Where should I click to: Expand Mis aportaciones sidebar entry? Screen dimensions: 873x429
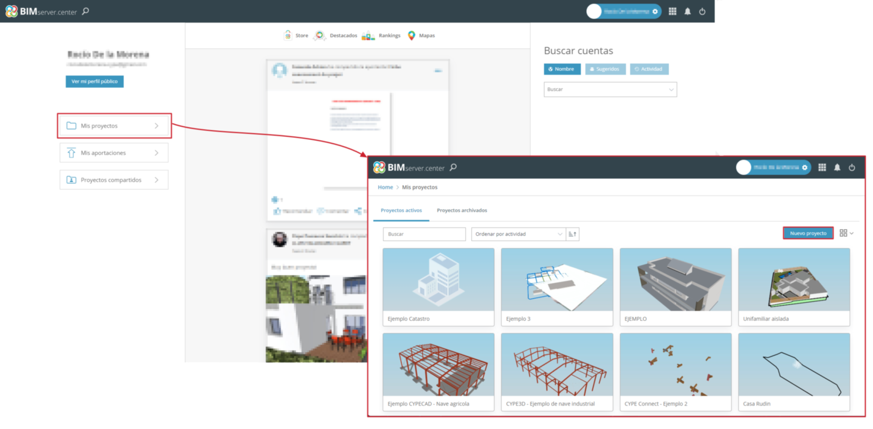(114, 153)
